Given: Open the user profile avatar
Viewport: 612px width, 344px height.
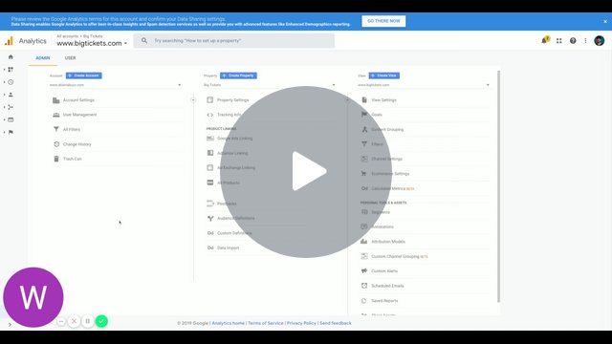Looking at the screenshot, I should point(600,40).
